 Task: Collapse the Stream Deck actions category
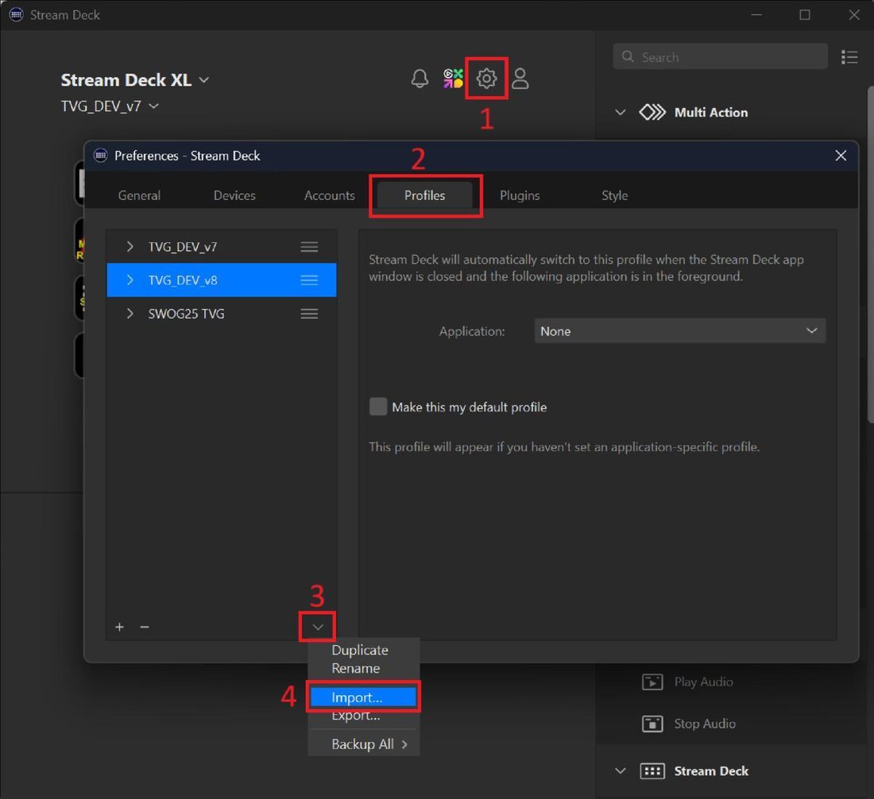(x=620, y=771)
